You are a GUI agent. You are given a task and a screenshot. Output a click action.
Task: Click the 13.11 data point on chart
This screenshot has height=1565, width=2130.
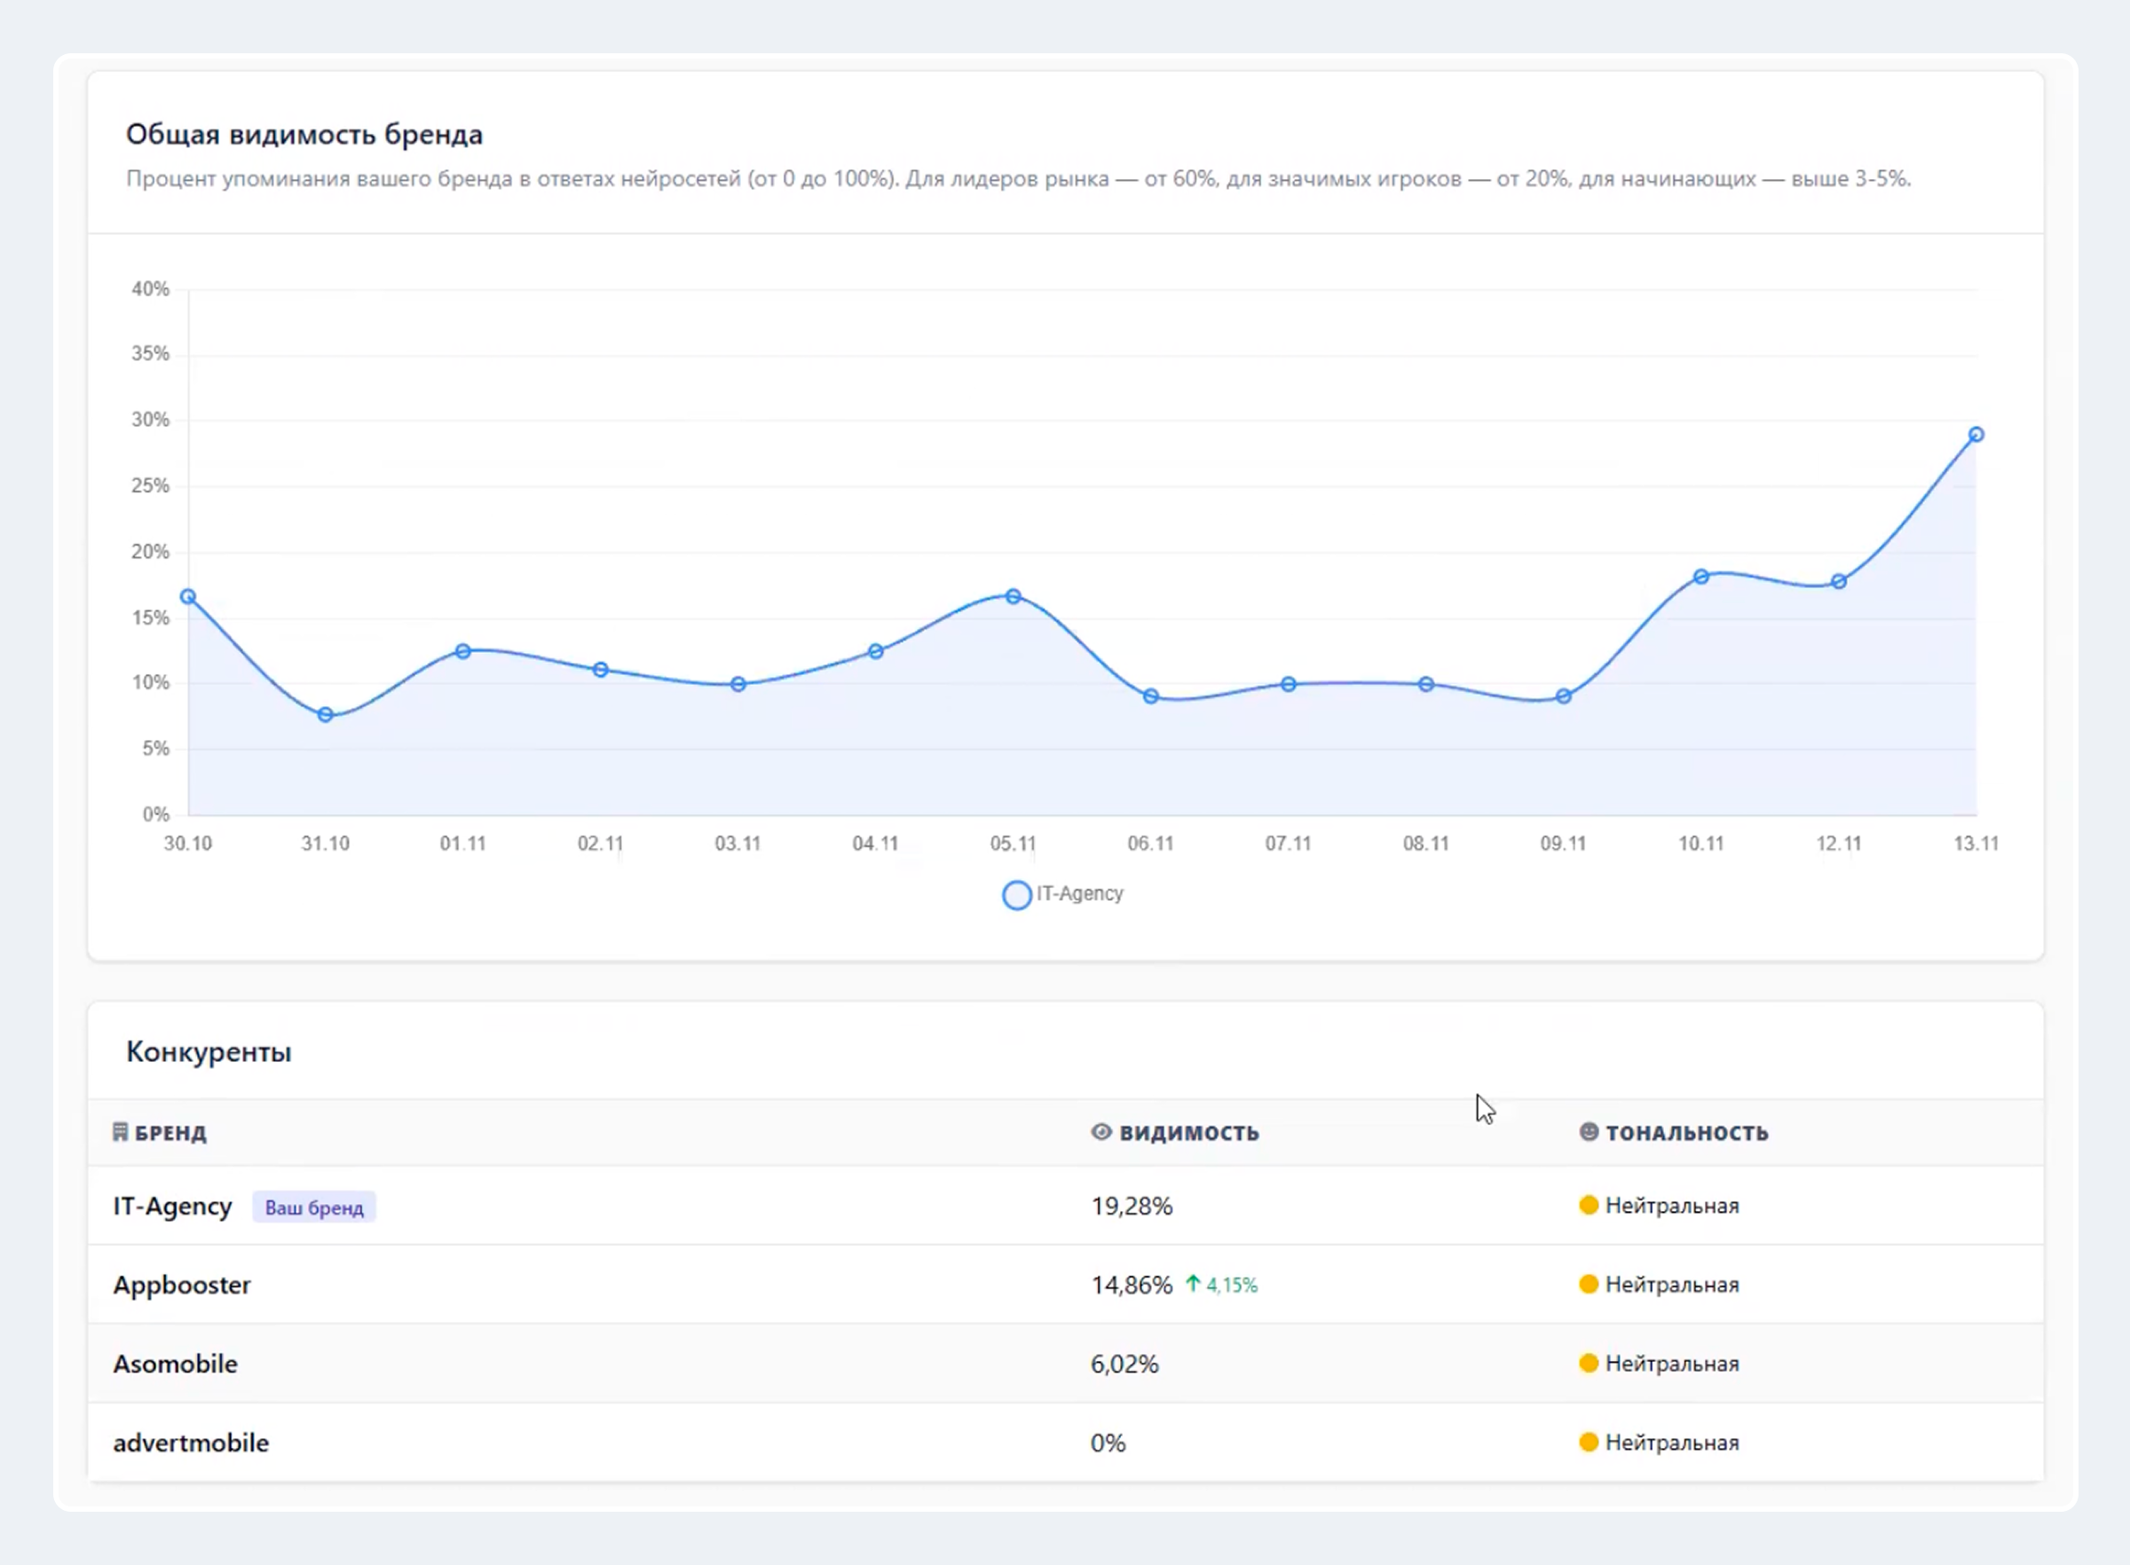coord(1976,435)
